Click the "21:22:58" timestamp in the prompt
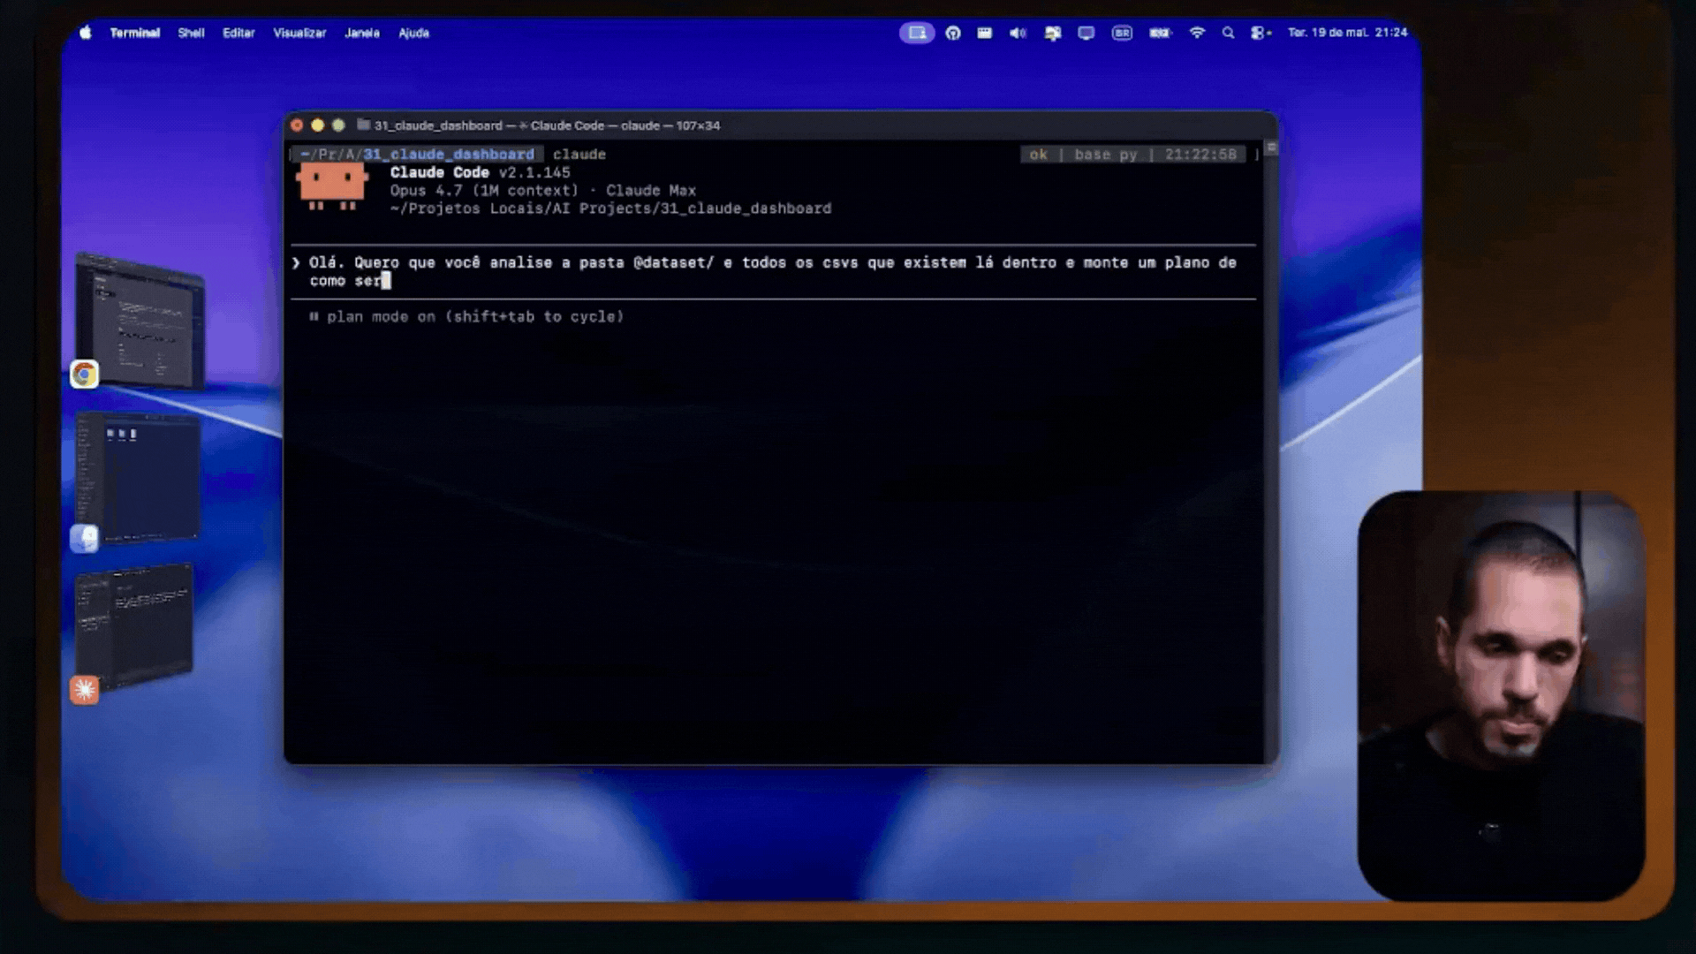 (1200, 155)
